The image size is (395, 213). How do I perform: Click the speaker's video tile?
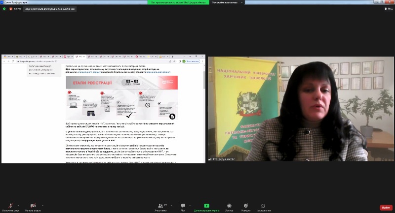pyautogui.click(x=301, y=109)
